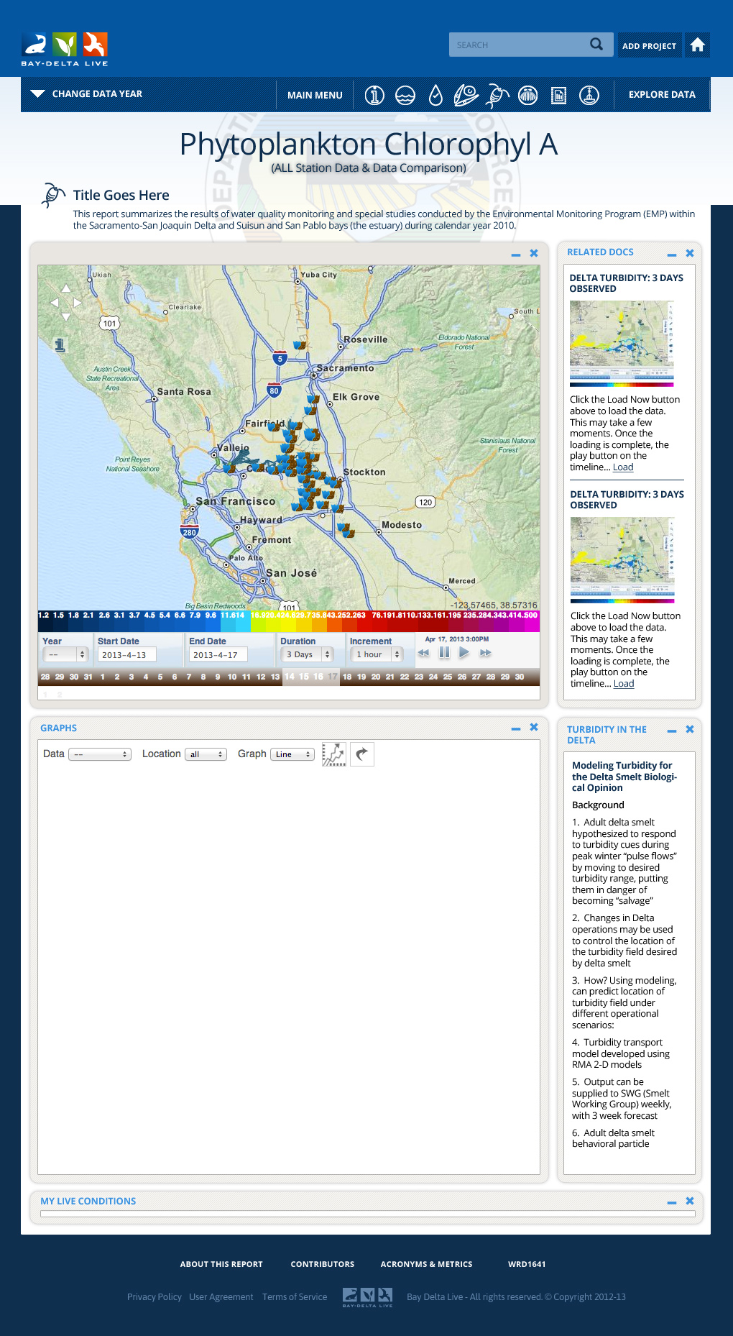
Task: Click the share arrow icon in Graphs
Action: click(x=362, y=754)
